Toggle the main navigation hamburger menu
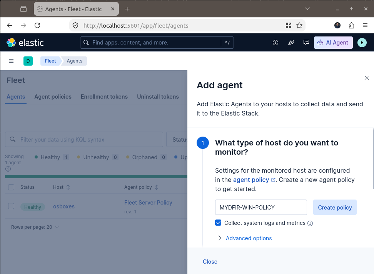Screen dimensions: 374x274 point(11,61)
